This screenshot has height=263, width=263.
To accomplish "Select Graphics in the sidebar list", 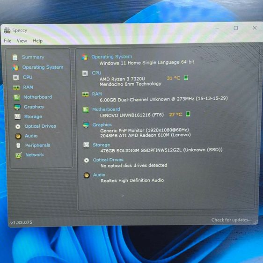I will point(34,107).
